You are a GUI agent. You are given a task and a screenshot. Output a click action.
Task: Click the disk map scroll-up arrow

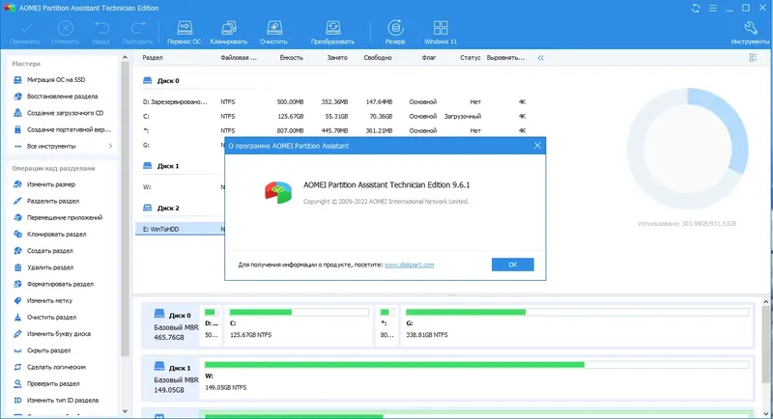[766, 302]
